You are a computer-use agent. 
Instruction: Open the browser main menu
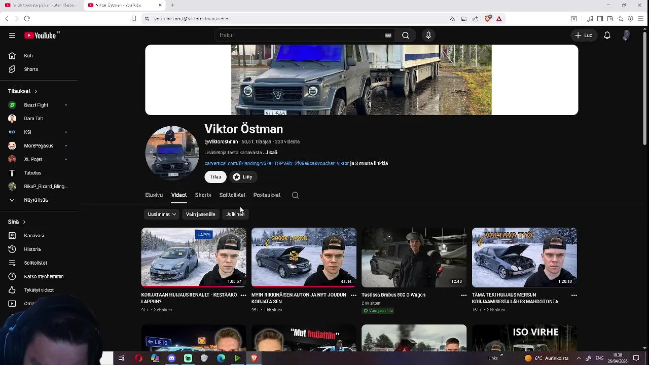(640, 19)
